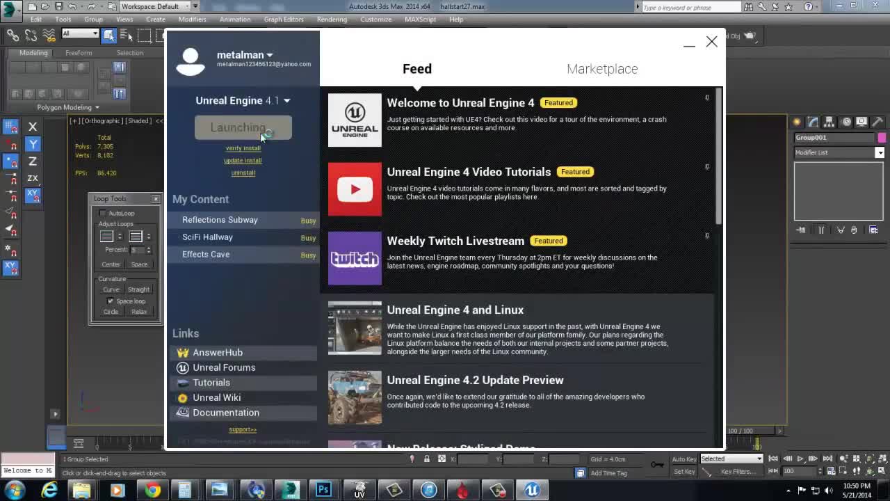The width and height of the screenshot is (890, 501).
Task: Select the X axis constraint button
Action: (x=33, y=127)
